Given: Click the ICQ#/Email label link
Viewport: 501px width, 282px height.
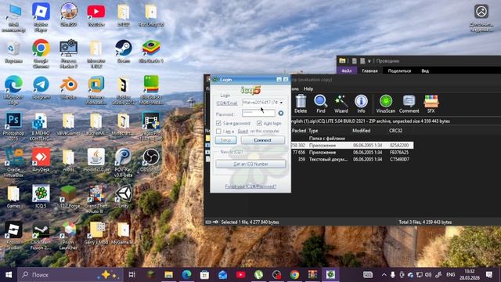Looking at the screenshot, I should pyautogui.click(x=227, y=103).
